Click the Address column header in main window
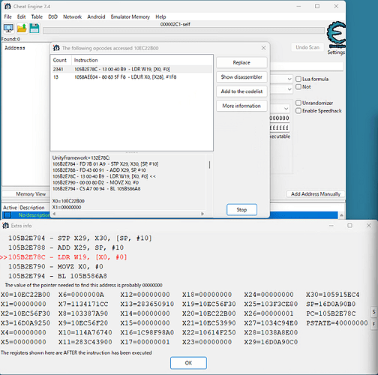Screen dimensions: 378x375 (15, 47)
